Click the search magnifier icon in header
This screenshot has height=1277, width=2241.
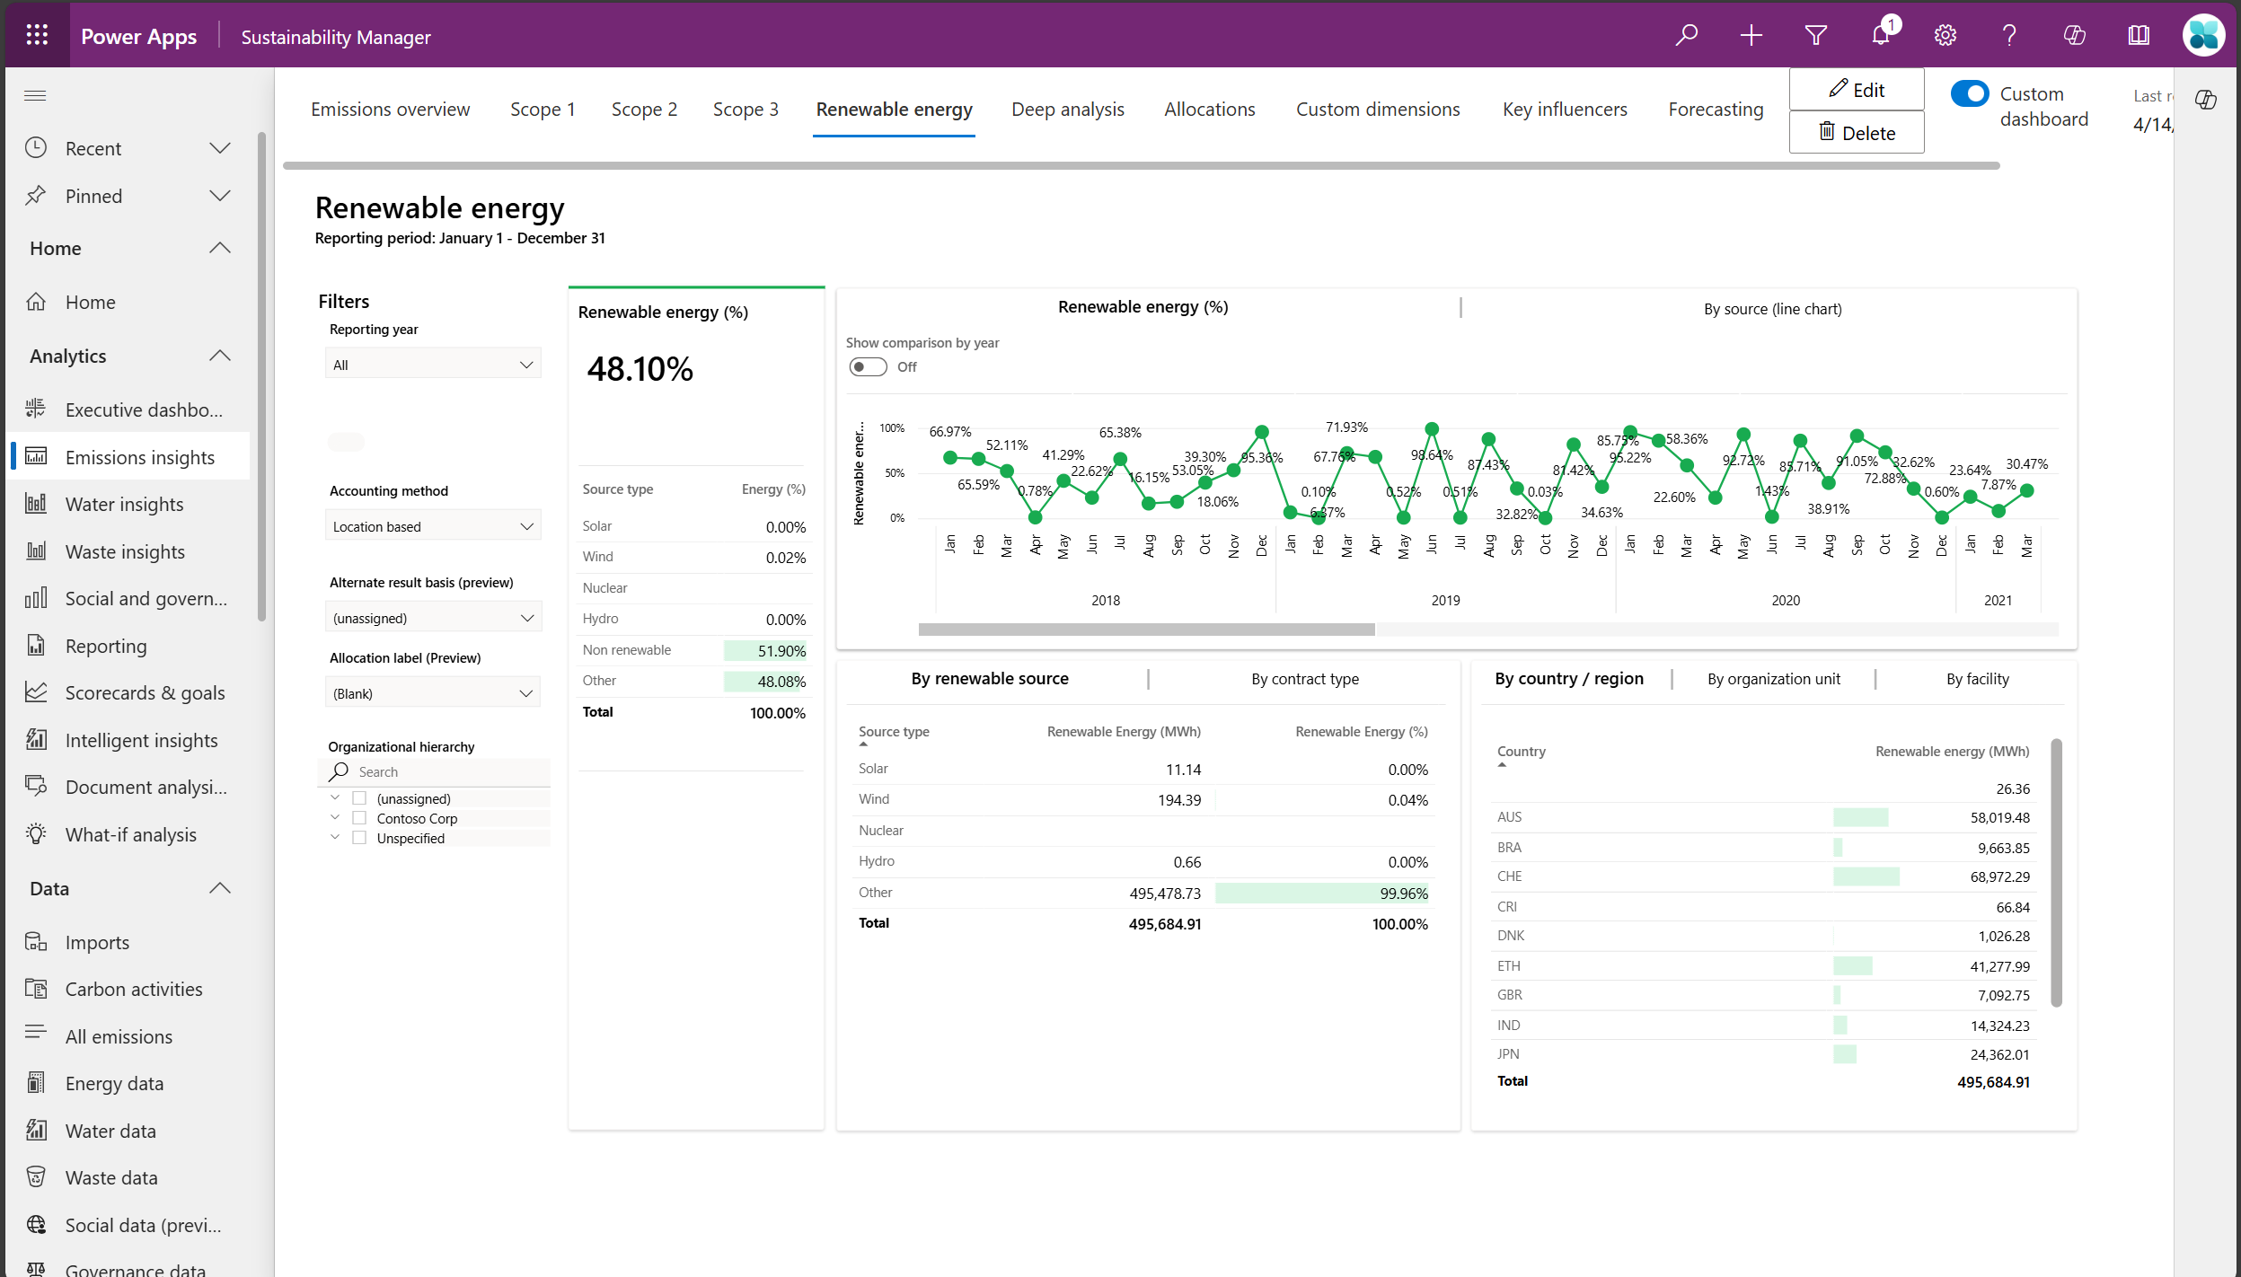tap(1686, 36)
